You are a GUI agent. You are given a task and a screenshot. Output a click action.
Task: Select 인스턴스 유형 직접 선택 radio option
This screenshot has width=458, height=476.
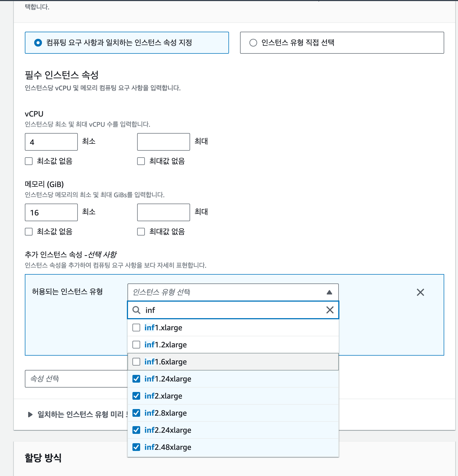(253, 43)
